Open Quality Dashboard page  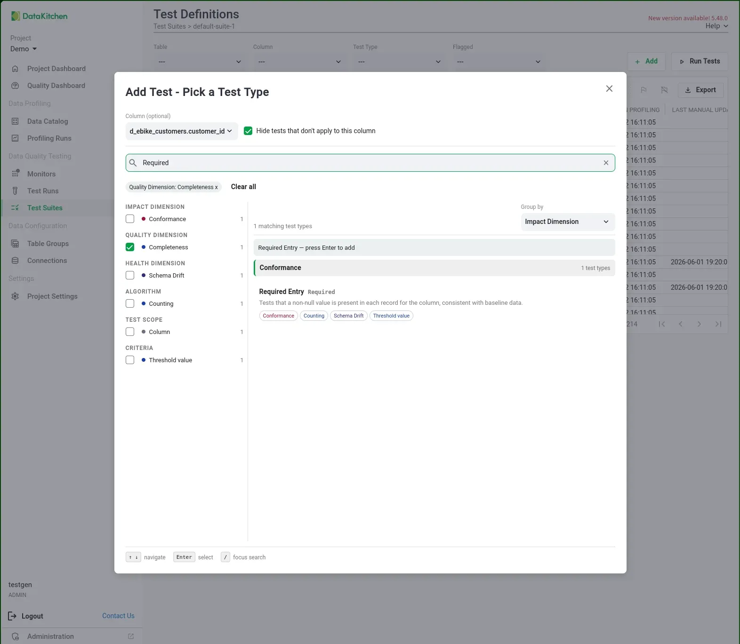click(56, 86)
